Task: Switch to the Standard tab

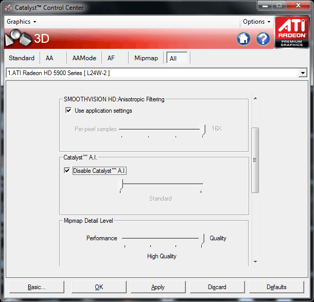Action: tap(22, 58)
